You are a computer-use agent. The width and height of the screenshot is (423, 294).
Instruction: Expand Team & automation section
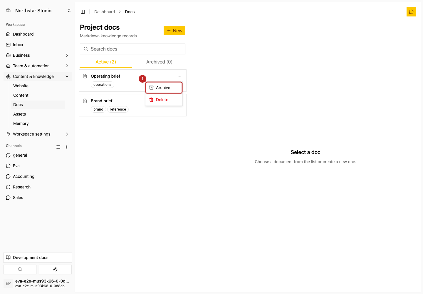[x=38, y=66]
